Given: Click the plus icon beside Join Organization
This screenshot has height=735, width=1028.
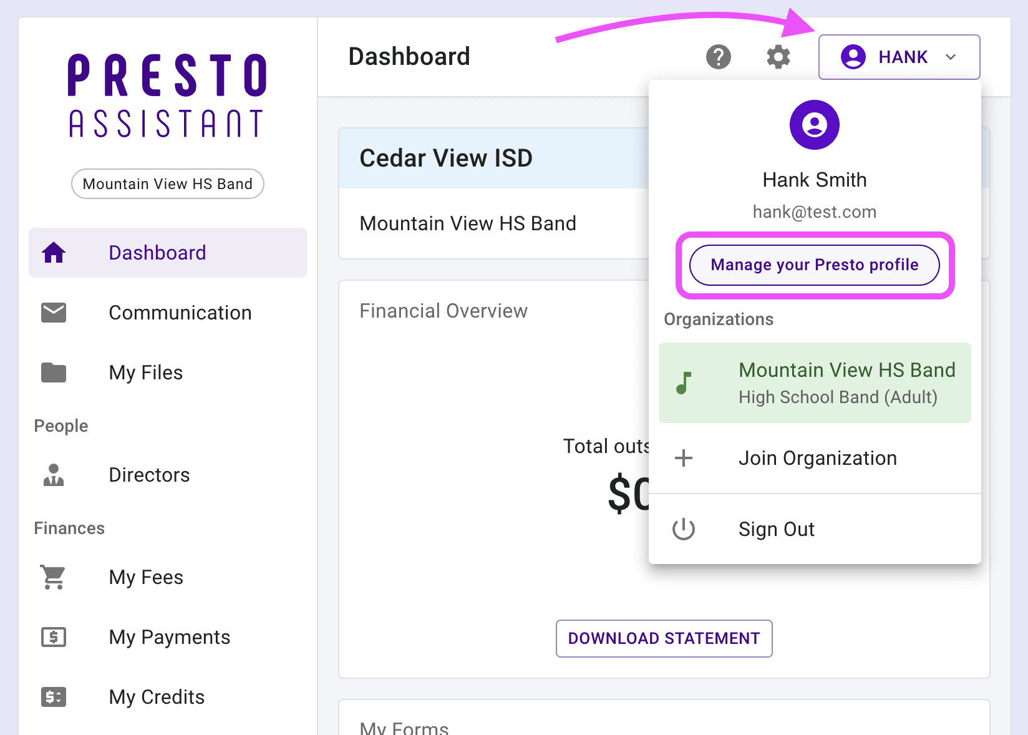Looking at the screenshot, I should point(684,458).
